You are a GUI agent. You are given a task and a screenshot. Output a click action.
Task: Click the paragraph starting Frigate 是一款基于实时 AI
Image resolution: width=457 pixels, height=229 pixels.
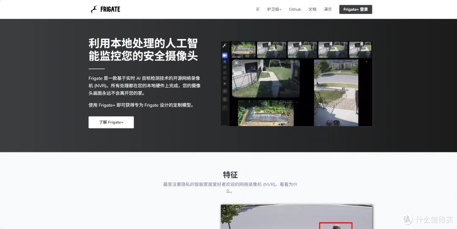[x=145, y=86]
